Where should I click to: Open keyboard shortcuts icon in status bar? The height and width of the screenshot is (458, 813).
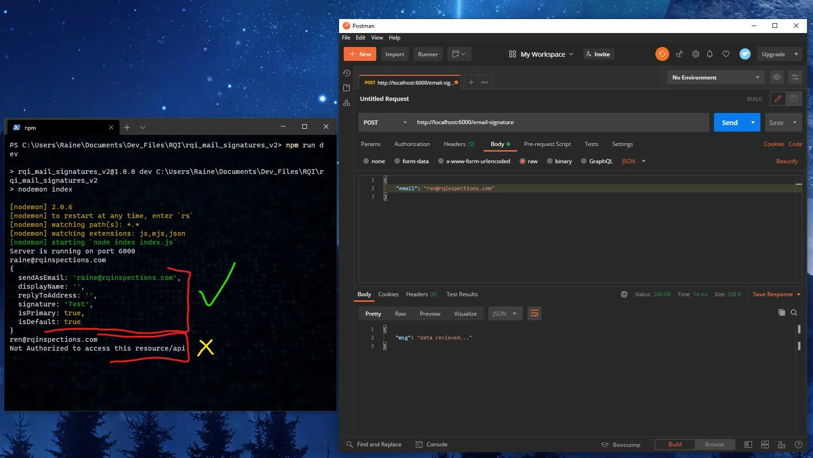(x=781, y=445)
